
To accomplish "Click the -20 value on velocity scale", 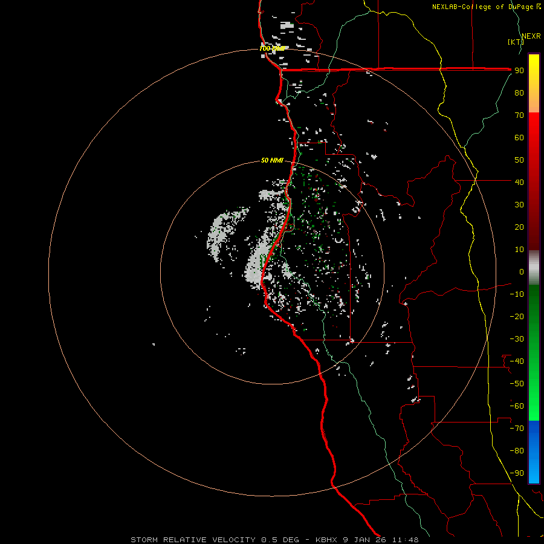I will tap(517, 316).
